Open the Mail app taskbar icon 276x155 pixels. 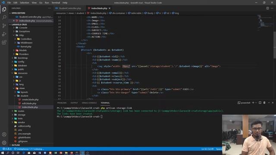pyautogui.click(x=34, y=153)
